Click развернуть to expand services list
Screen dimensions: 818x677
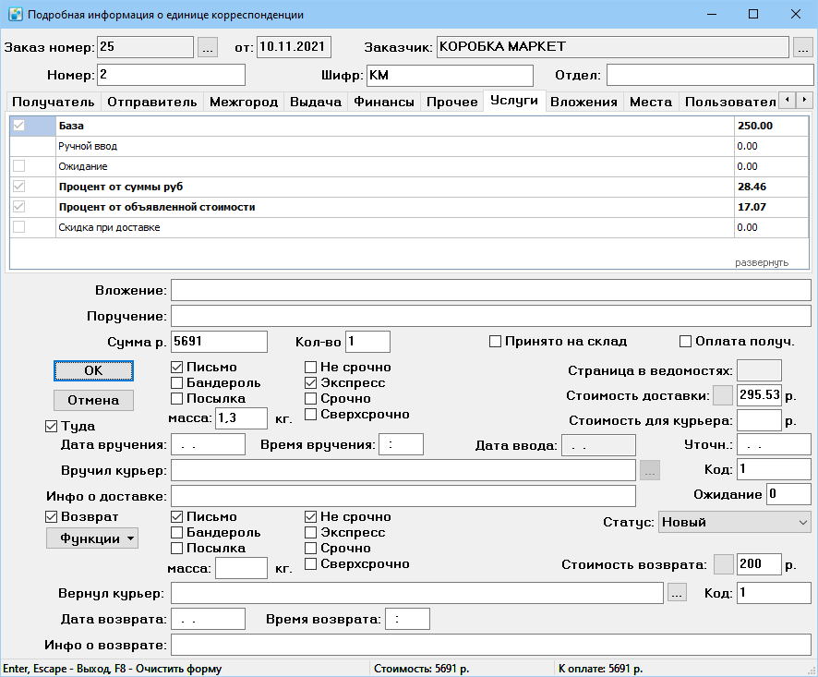[x=761, y=262]
